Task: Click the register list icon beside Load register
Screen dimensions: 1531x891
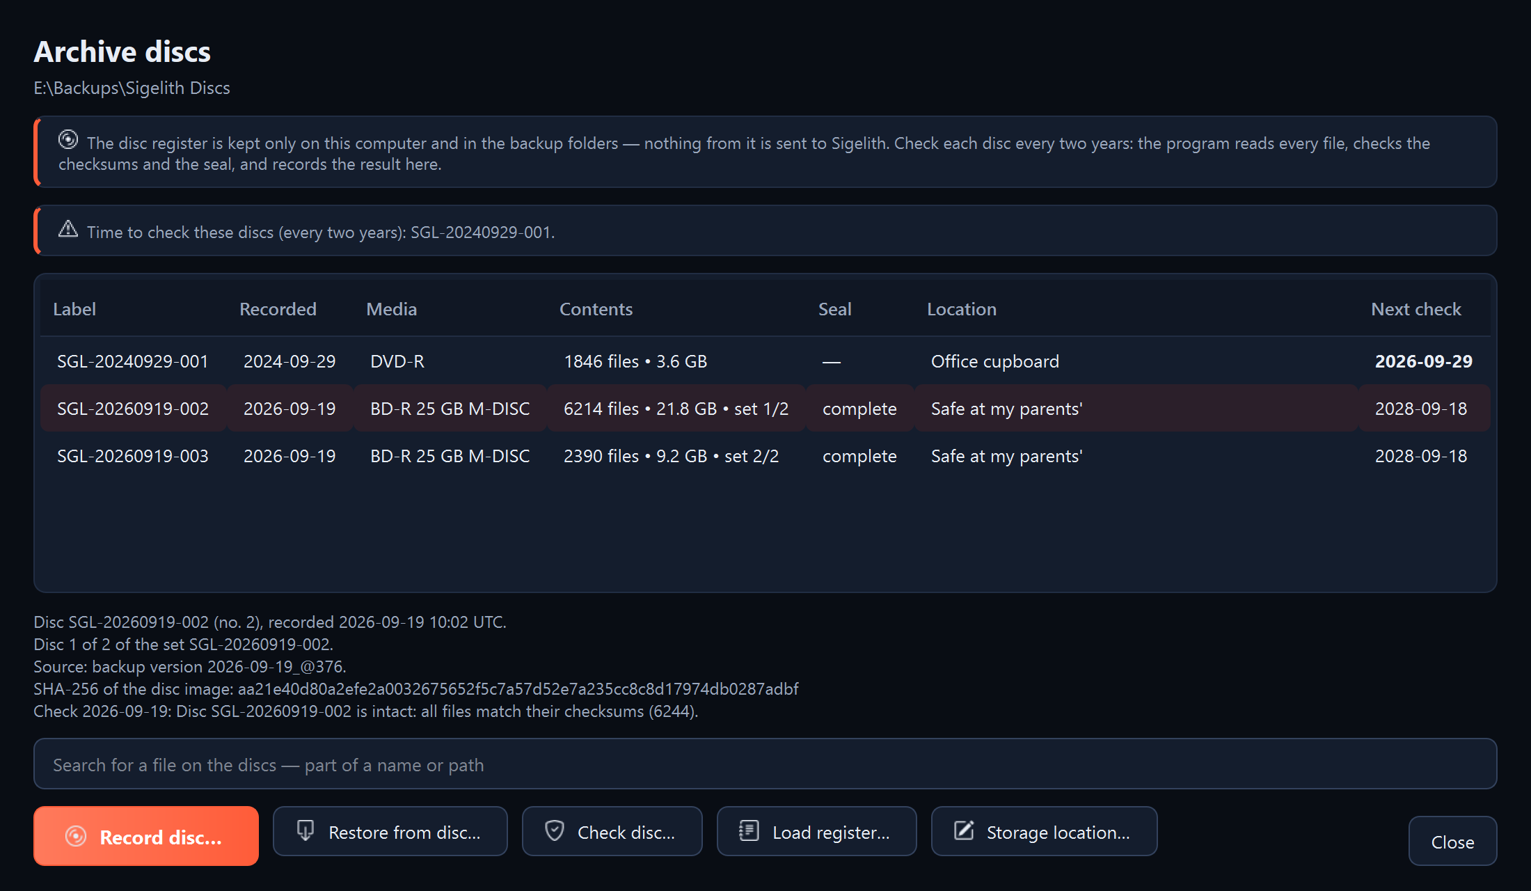Action: pyautogui.click(x=749, y=831)
